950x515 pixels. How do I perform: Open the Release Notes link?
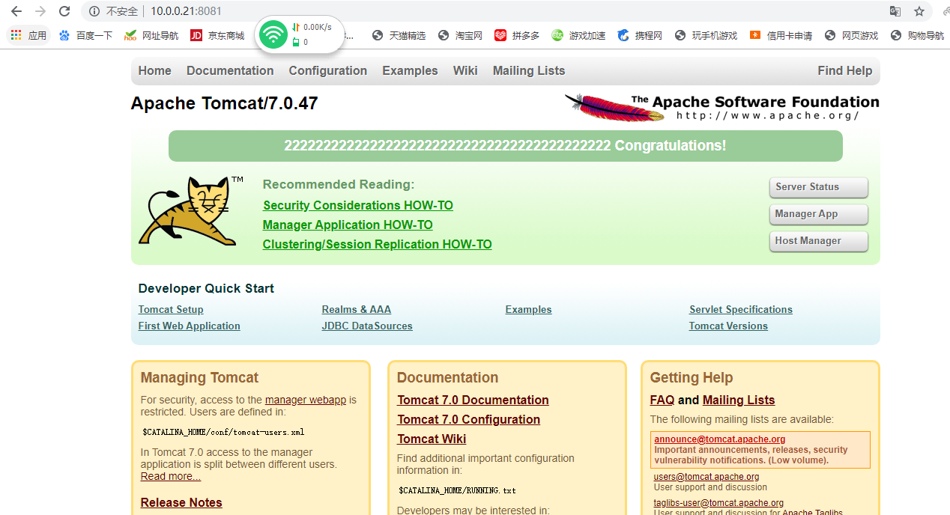pos(181,502)
